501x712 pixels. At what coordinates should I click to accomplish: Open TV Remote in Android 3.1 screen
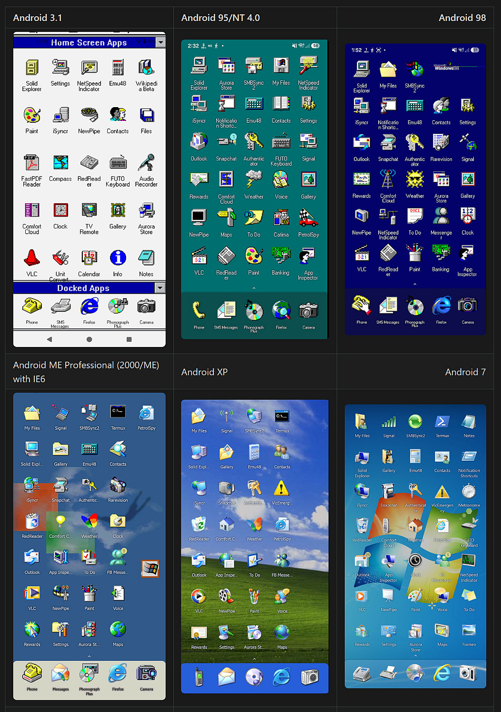(x=89, y=210)
